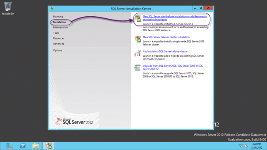This screenshot has width=267, height=150.
Task: Click the network icon in system tray
Action: click(x=241, y=146)
